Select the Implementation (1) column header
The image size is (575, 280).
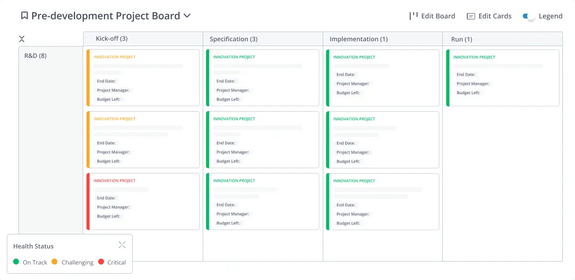[359, 39]
